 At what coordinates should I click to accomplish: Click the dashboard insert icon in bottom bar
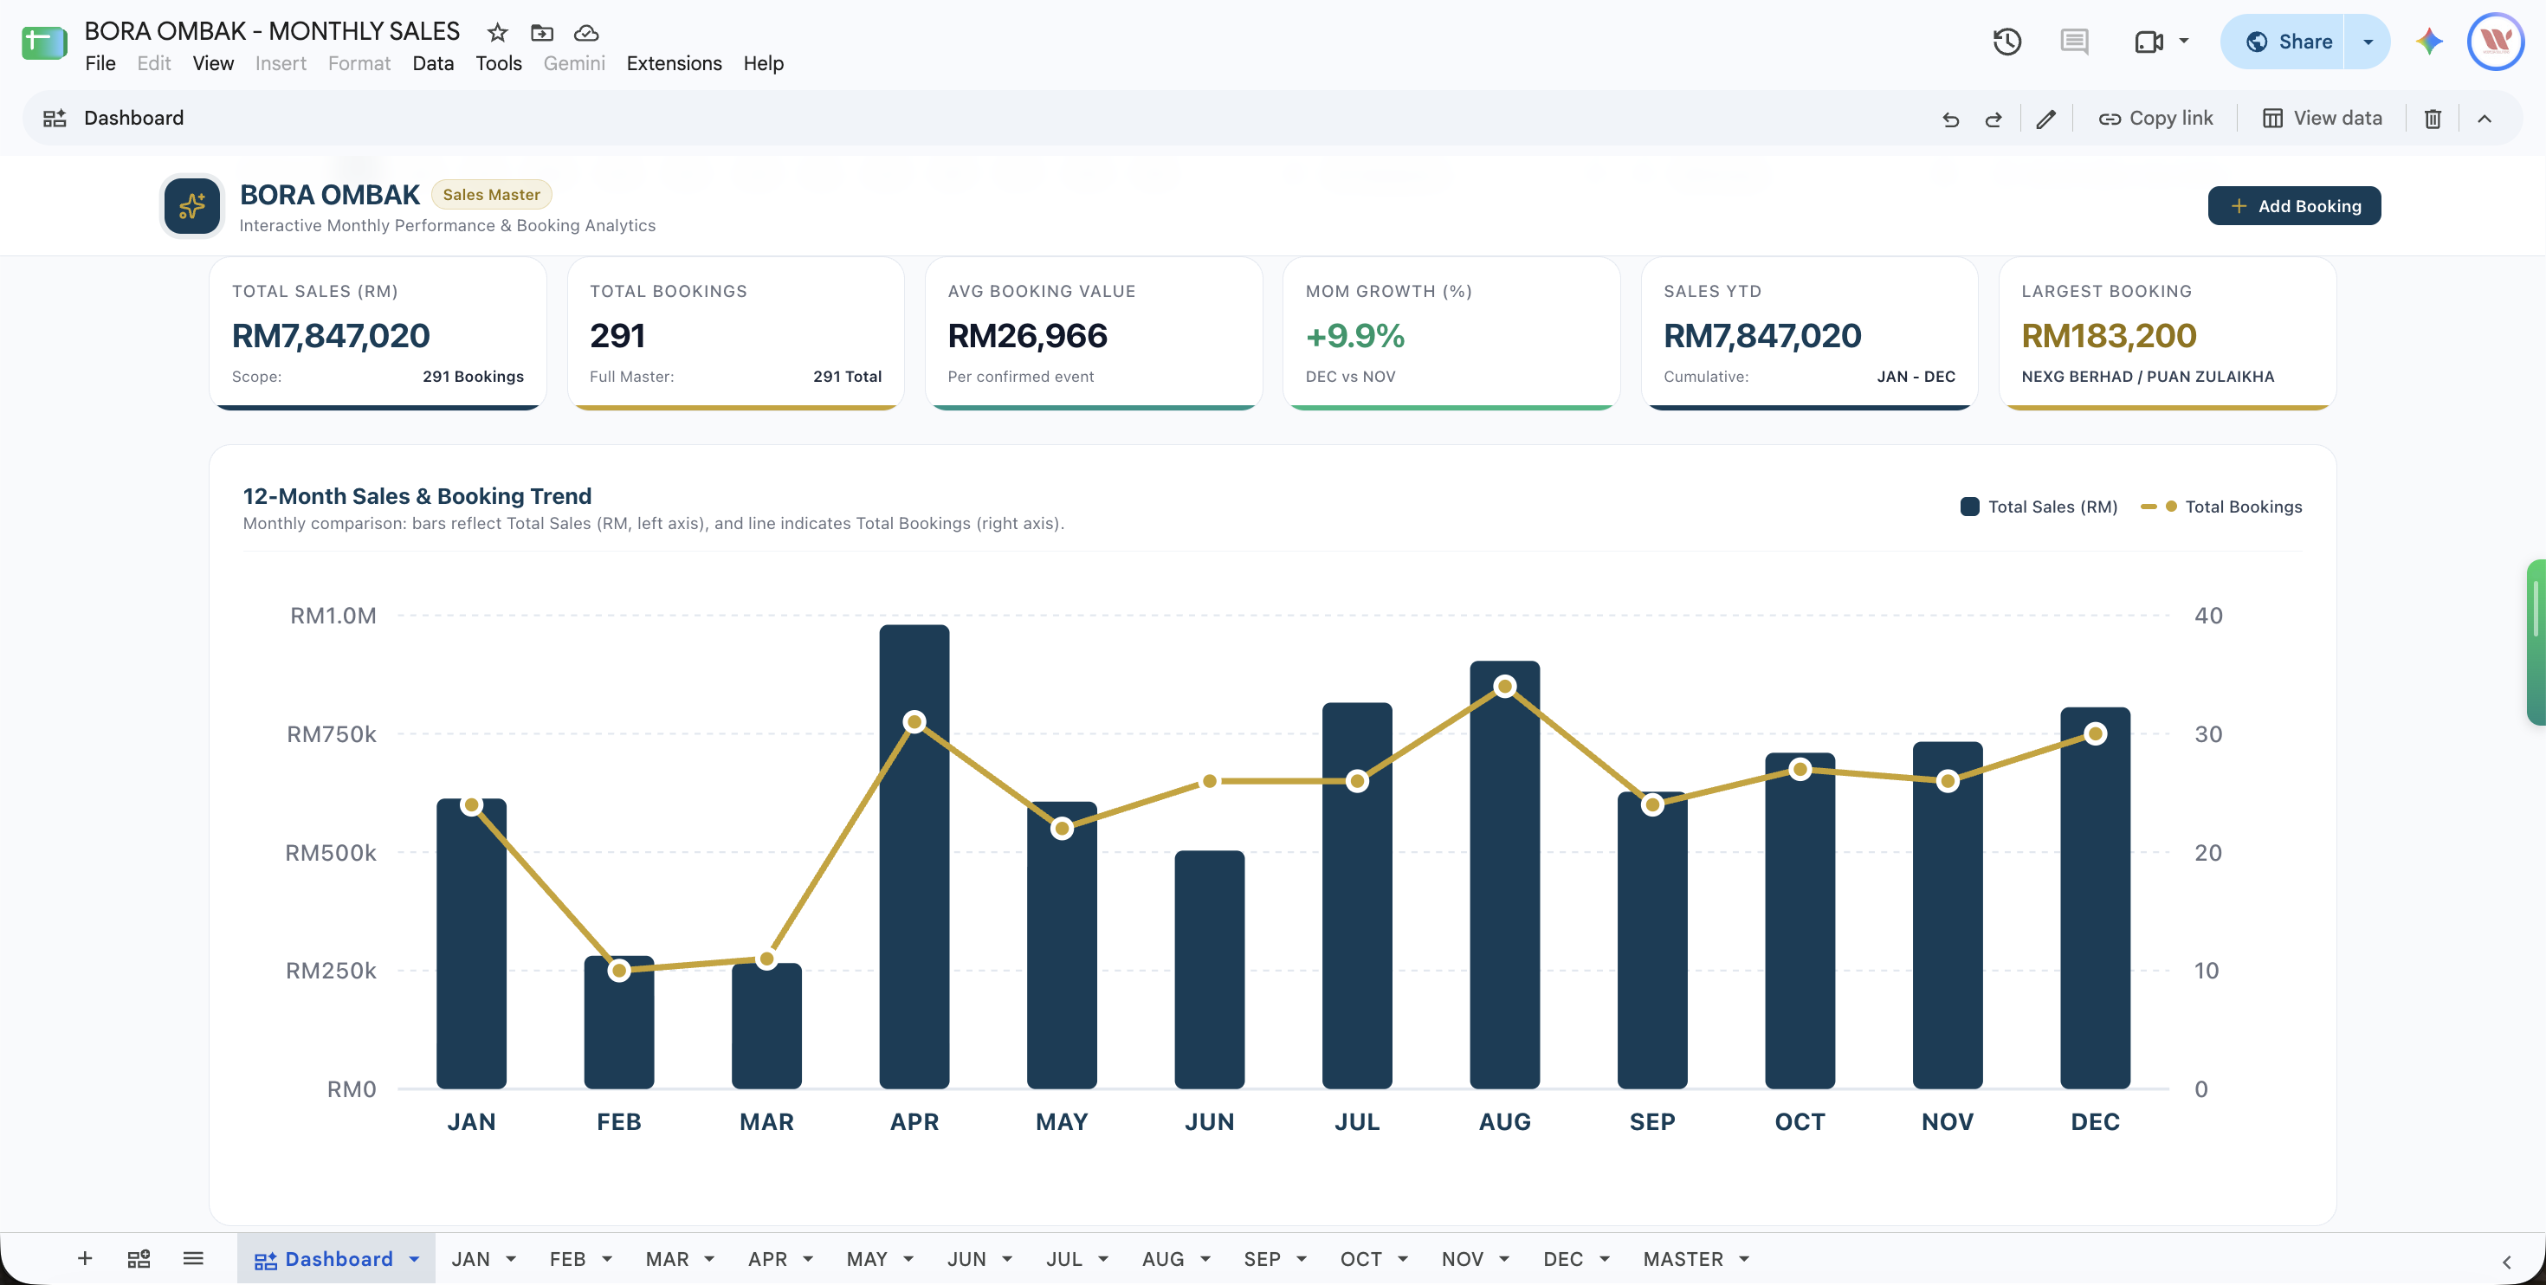139,1258
